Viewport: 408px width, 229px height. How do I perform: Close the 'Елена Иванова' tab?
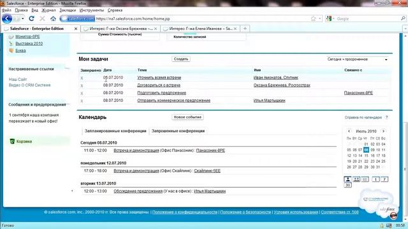coord(235,29)
